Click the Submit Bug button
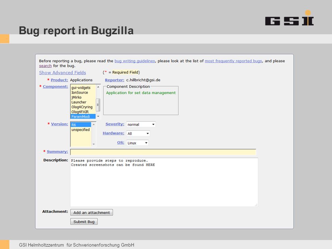The width and height of the screenshot is (332, 249). [x=84, y=221]
